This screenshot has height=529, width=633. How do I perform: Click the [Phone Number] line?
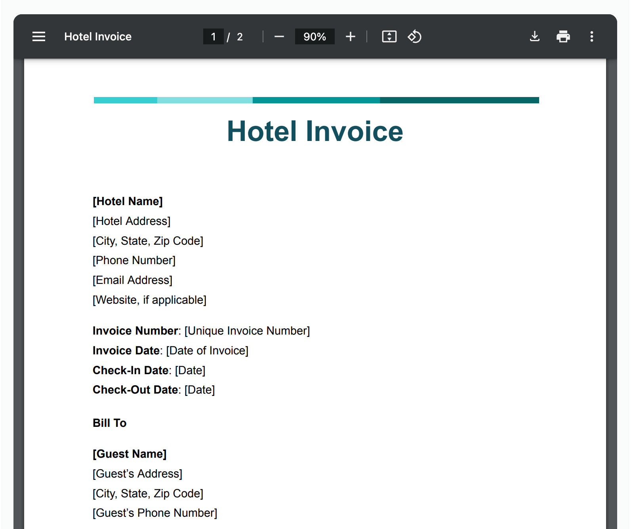point(134,261)
